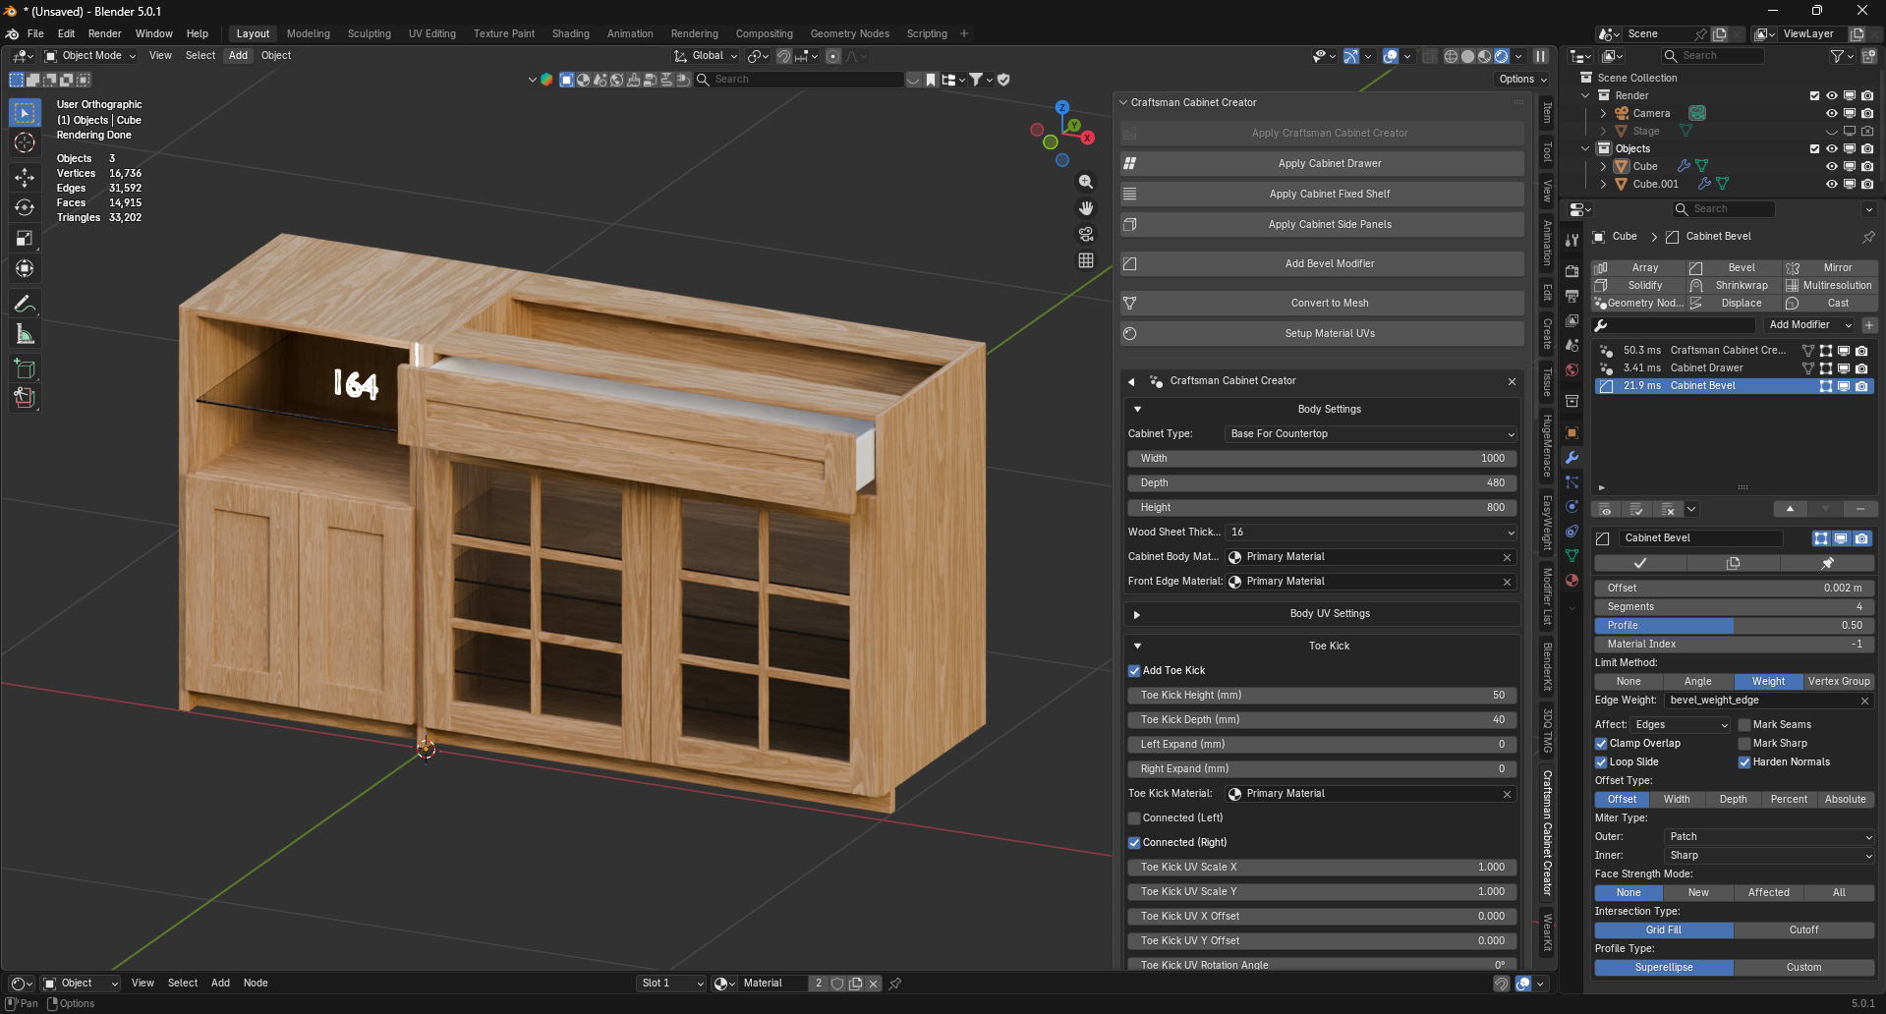Image resolution: width=1886 pixels, height=1014 pixels.
Task: Open Cabinet Type dropdown
Action: (x=1371, y=434)
